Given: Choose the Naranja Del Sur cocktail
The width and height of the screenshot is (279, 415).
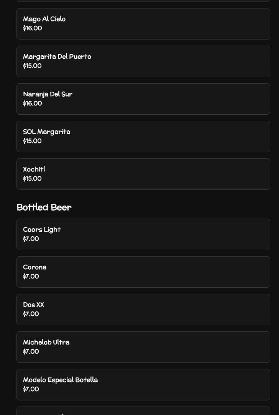Looking at the screenshot, I should pos(143,99).
